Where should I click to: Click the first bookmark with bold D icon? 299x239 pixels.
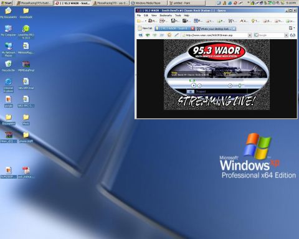click(153, 21)
